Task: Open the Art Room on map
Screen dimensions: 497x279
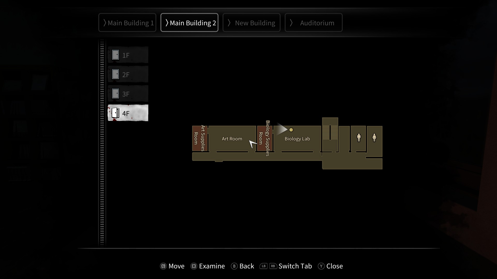Action: (232, 138)
